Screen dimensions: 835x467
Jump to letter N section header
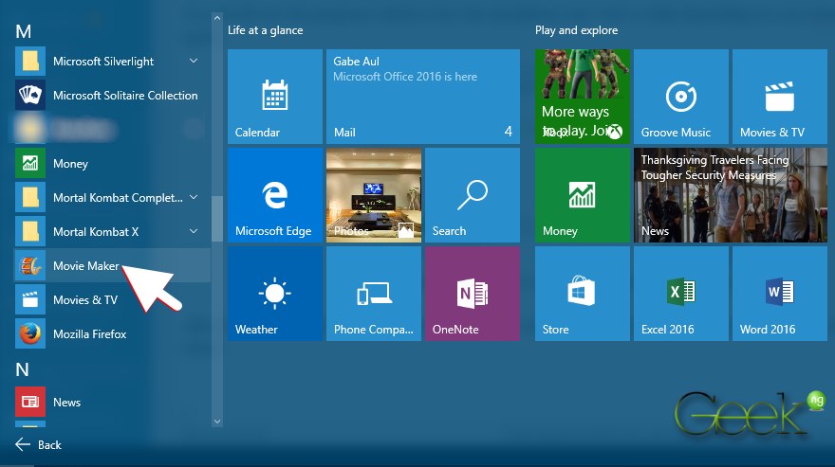click(x=23, y=369)
